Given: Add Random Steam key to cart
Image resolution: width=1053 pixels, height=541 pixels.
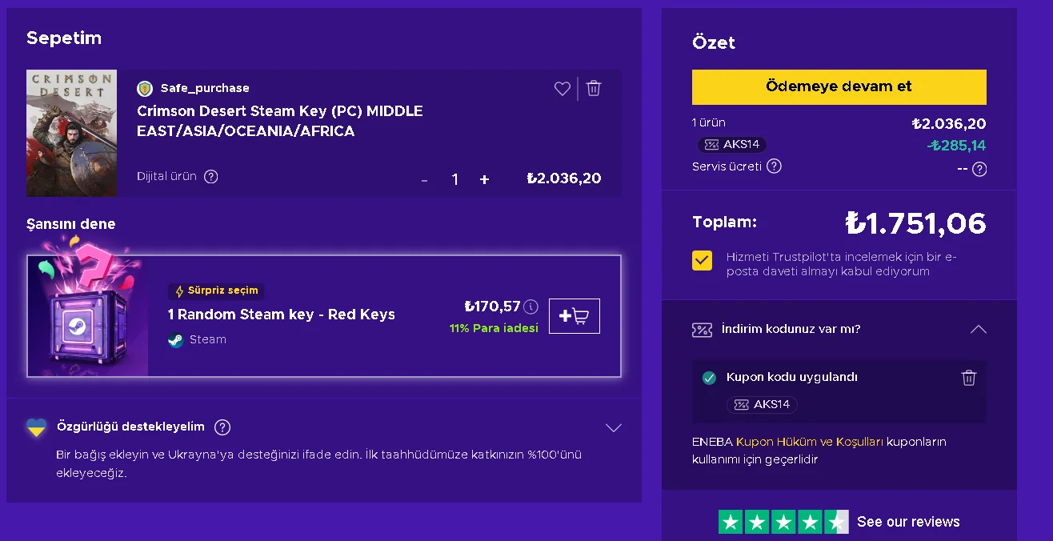Looking at the screenshot, I should 574,316.
